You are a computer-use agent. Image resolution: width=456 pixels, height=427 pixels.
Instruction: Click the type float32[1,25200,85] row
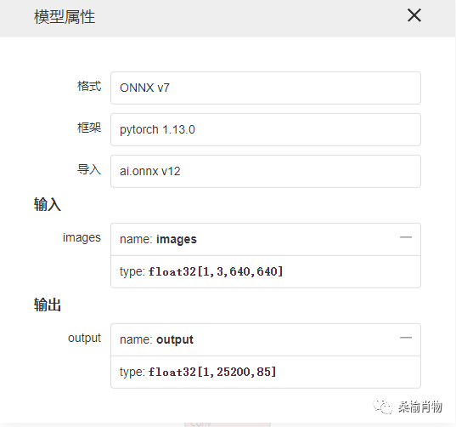[x=266, y=372]
